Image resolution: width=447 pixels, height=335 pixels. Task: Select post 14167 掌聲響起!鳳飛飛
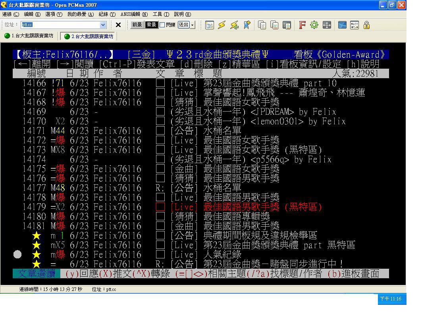[201, 92]
